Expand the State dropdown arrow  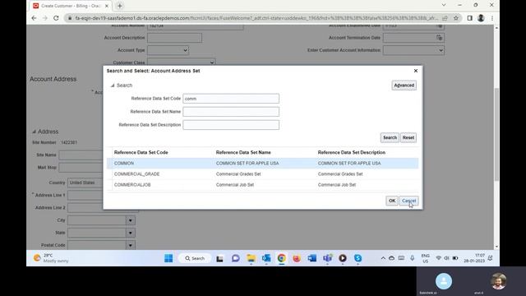[x=131, y=233]
